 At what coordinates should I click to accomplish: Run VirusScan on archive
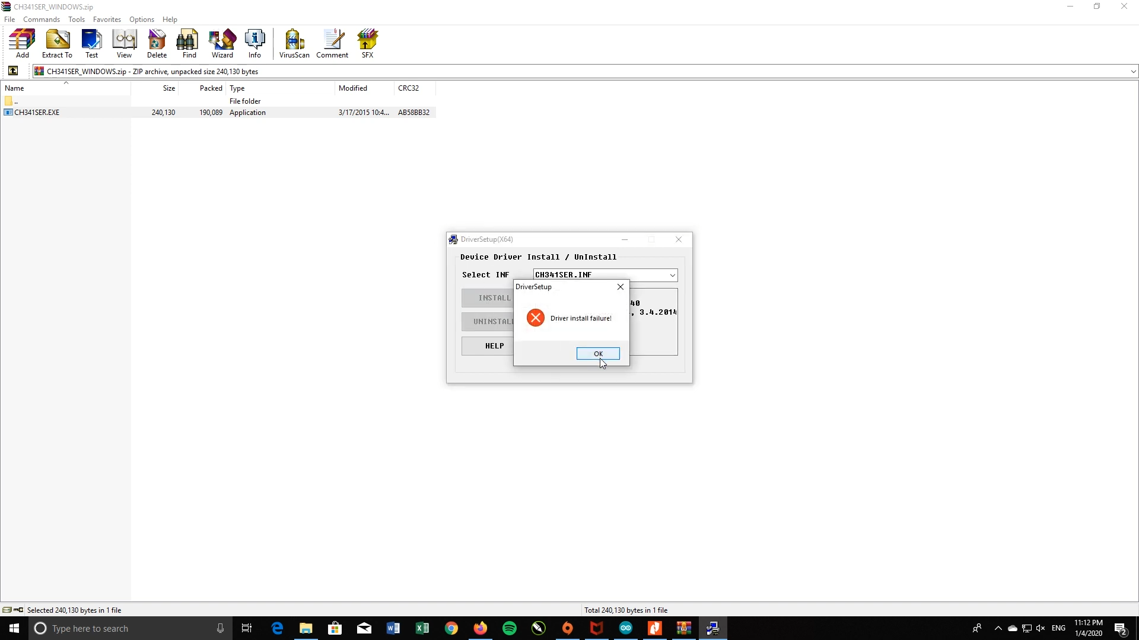coord(294,43)
